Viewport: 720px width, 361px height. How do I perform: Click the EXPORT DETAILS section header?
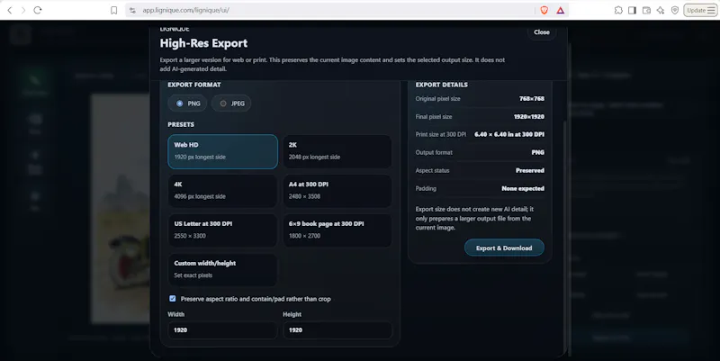pos(442,85)
